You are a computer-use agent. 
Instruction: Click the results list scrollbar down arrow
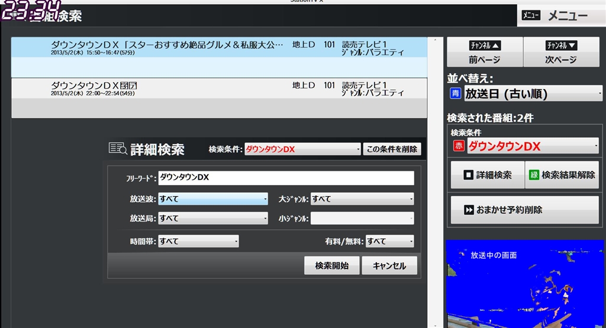435,326
